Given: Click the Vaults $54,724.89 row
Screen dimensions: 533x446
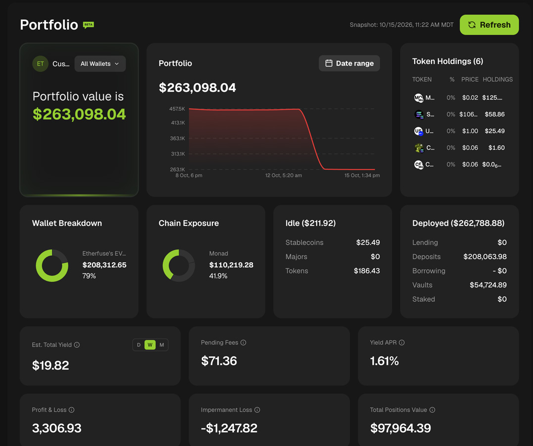Looking at the screenshot, I should pos(459,285).
